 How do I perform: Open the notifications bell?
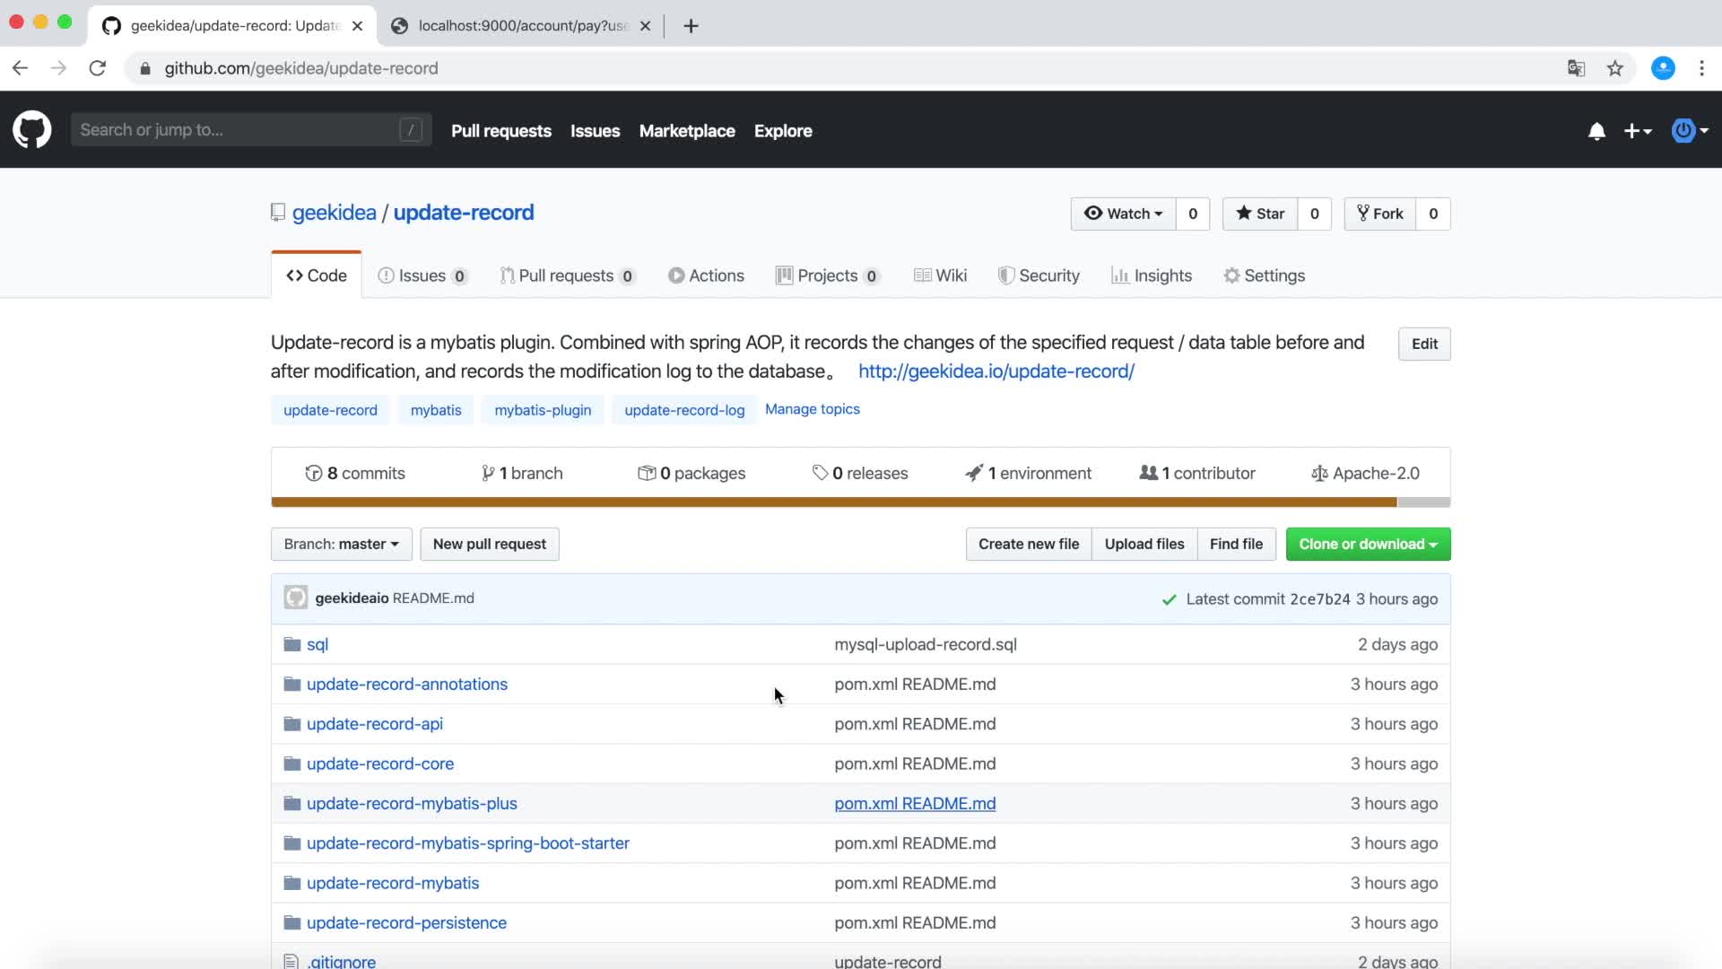1596,131
